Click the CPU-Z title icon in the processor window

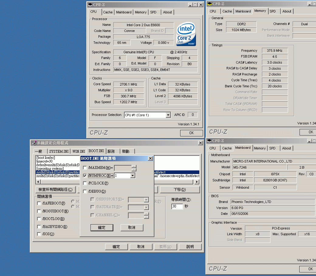pyautogui.click(x=90, y=5)
